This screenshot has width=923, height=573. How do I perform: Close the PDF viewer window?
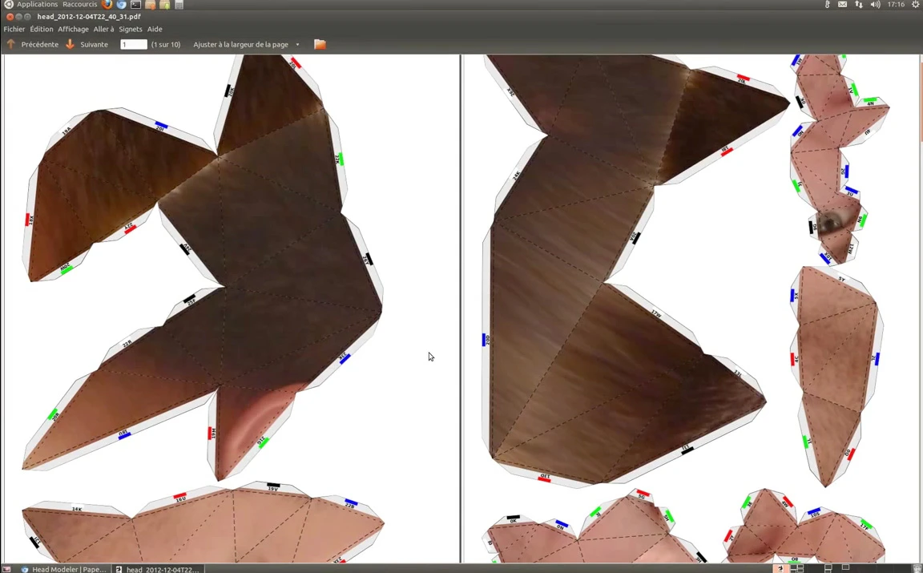10,17
